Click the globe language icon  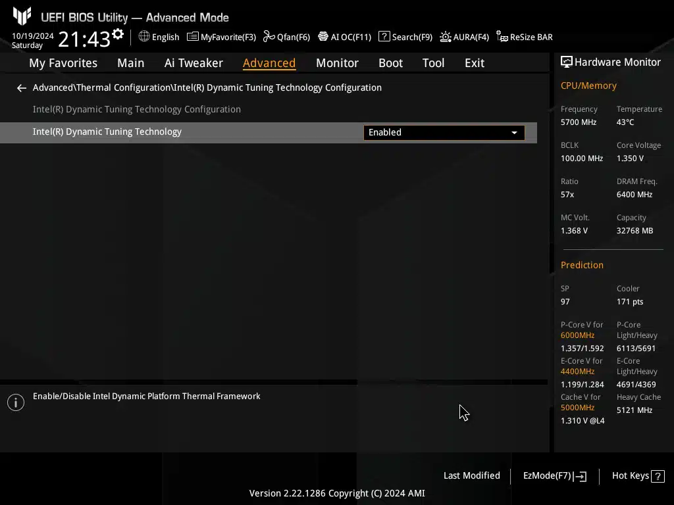pos(144,37)
